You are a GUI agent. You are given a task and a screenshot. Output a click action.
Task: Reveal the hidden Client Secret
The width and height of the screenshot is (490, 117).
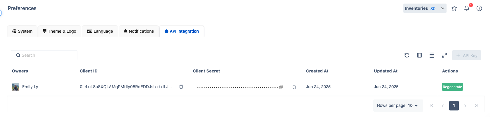281,87
